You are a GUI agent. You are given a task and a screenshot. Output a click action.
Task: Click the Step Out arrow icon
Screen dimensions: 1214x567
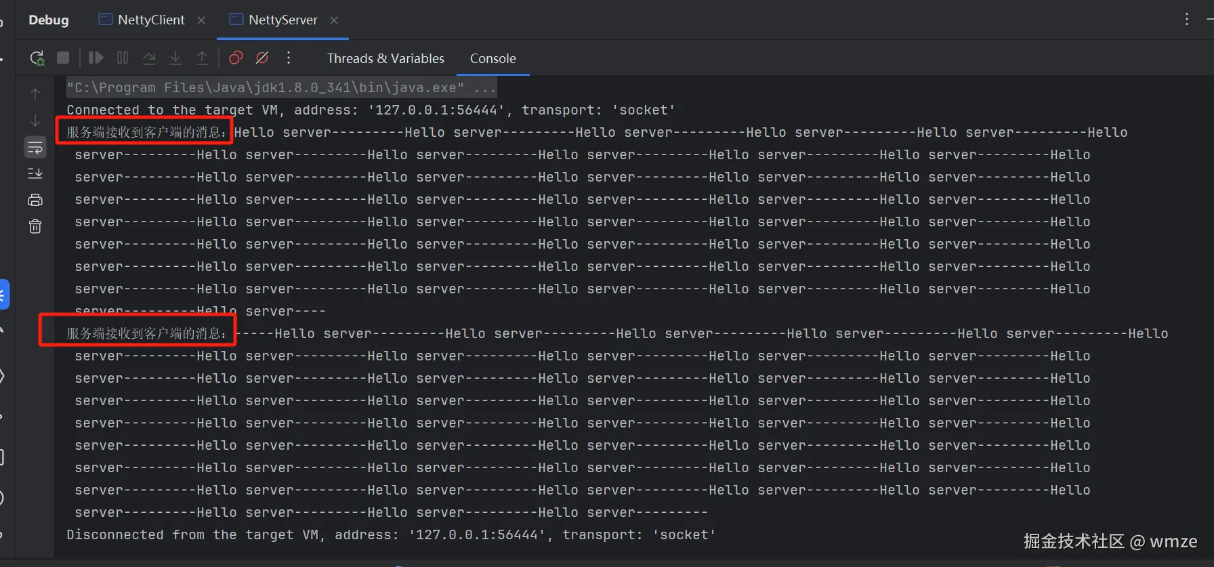(202, 58)
